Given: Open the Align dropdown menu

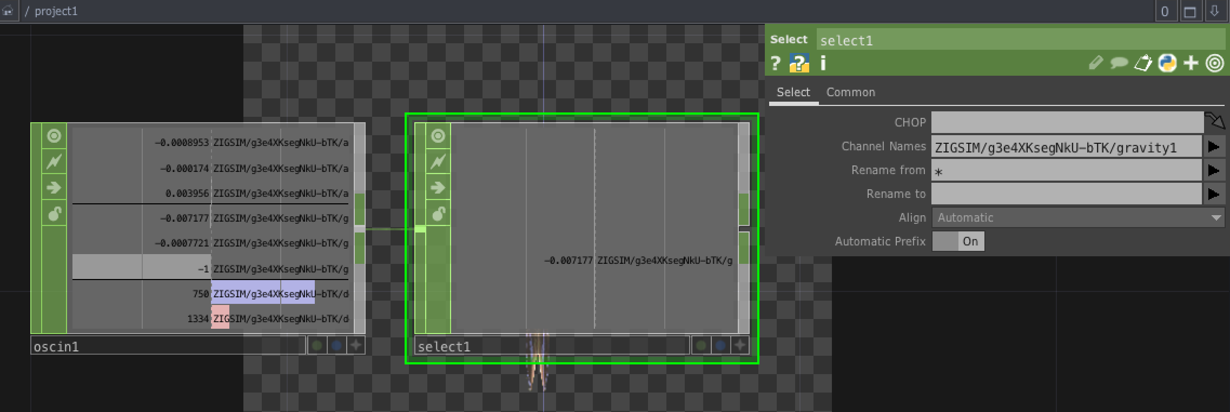Looking at the screenshot, I should coord(1077,218).
